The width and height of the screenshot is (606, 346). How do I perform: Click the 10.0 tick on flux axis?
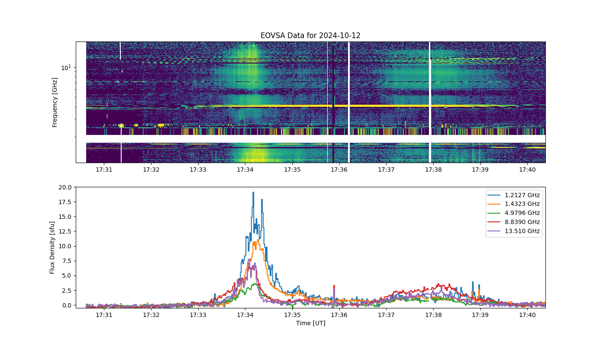tap(66, 246)
